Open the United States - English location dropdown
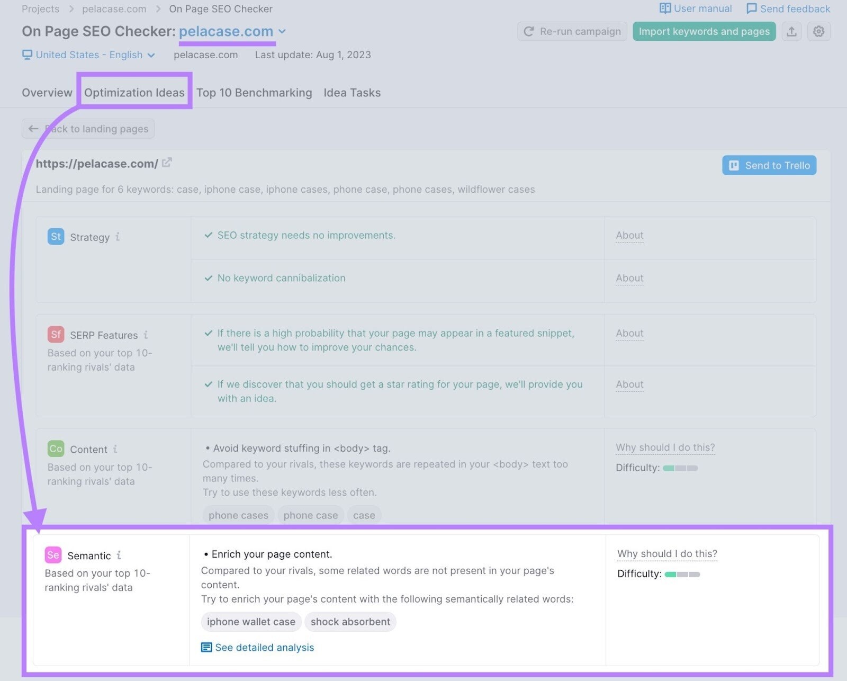This screenshot has width=847, height=681. tap(89, 55)
